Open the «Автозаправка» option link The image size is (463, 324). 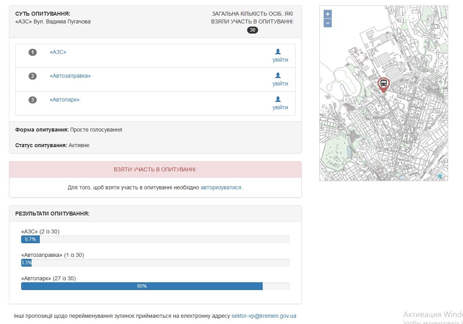click(x=70, y=76)
